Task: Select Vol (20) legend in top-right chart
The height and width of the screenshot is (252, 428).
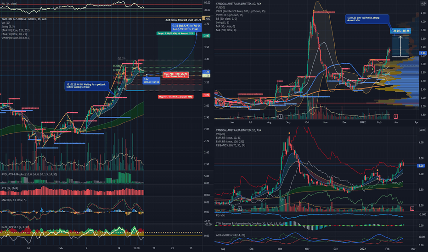Action: click(x=220, y=8)
